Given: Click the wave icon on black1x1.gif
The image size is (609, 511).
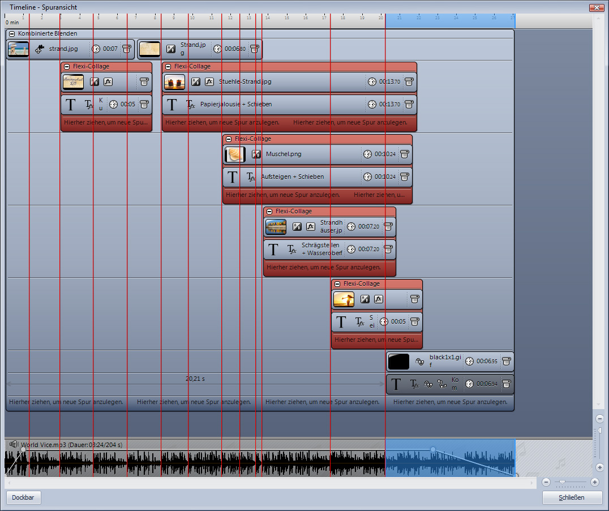Looking at the screenshot, I should pyautogui.click(x=419, y=361).
